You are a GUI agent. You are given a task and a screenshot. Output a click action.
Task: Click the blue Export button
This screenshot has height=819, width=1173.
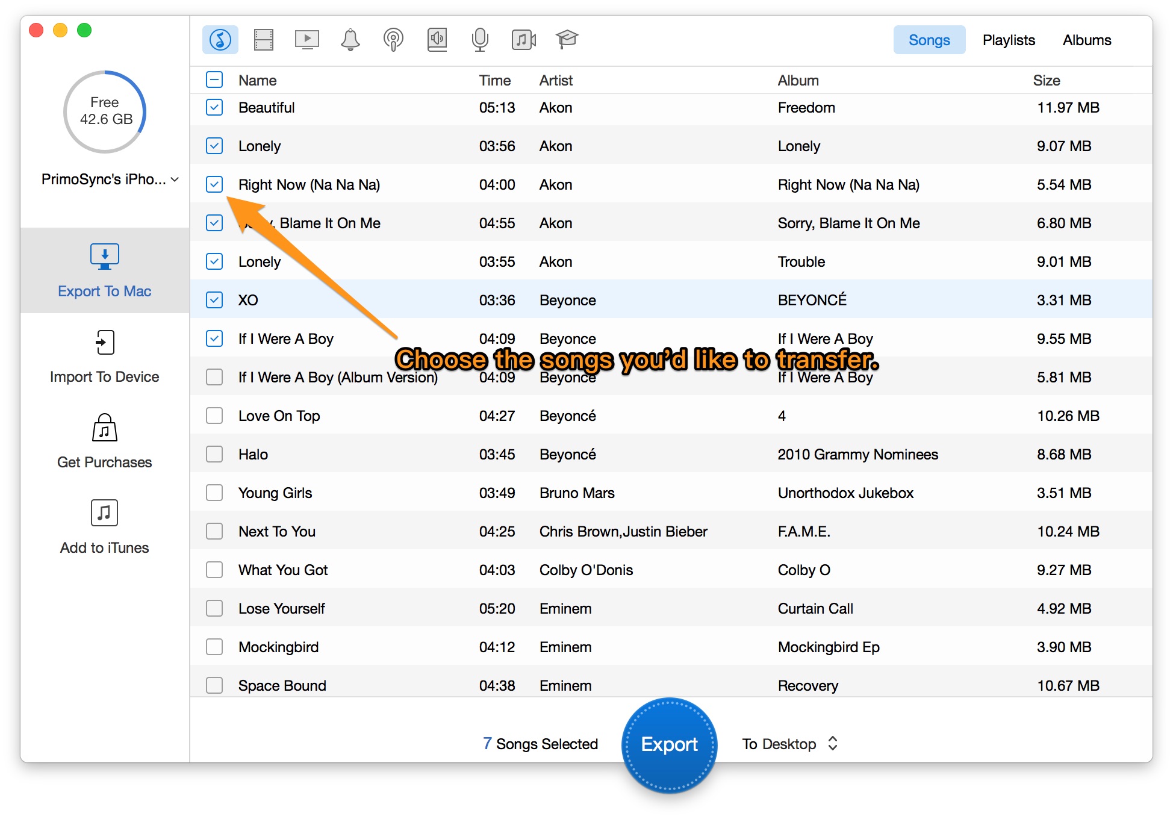pos(669,744)
